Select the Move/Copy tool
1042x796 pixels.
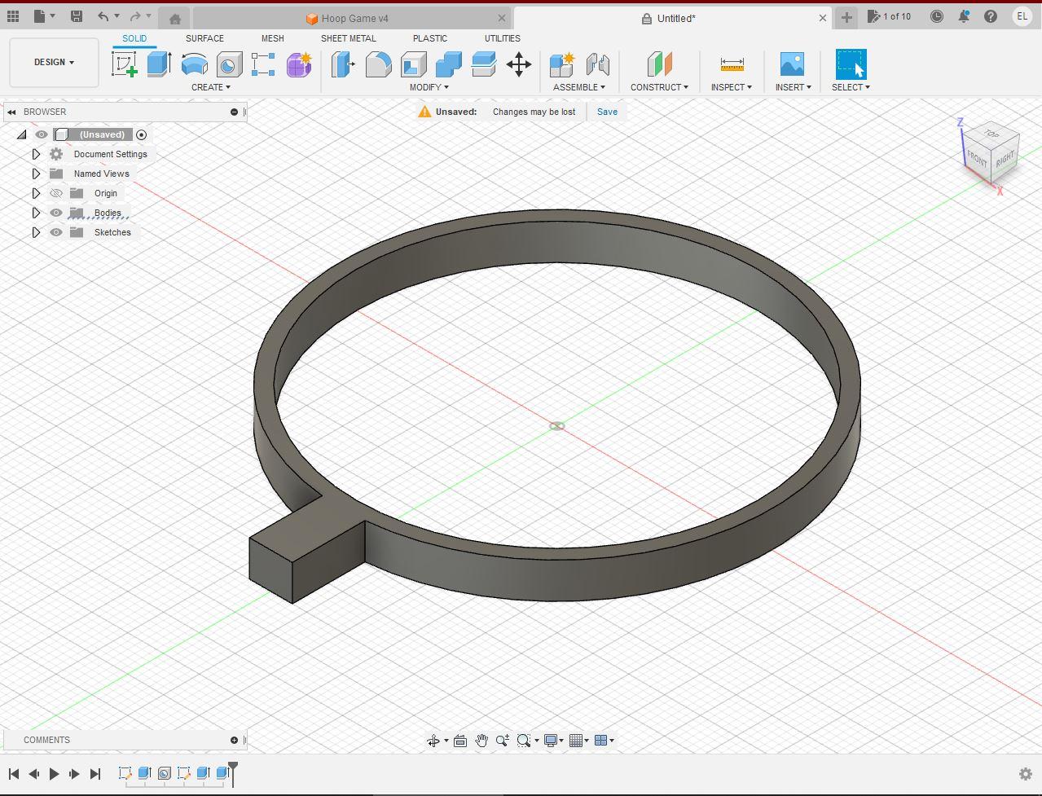(x=519, y=64)
